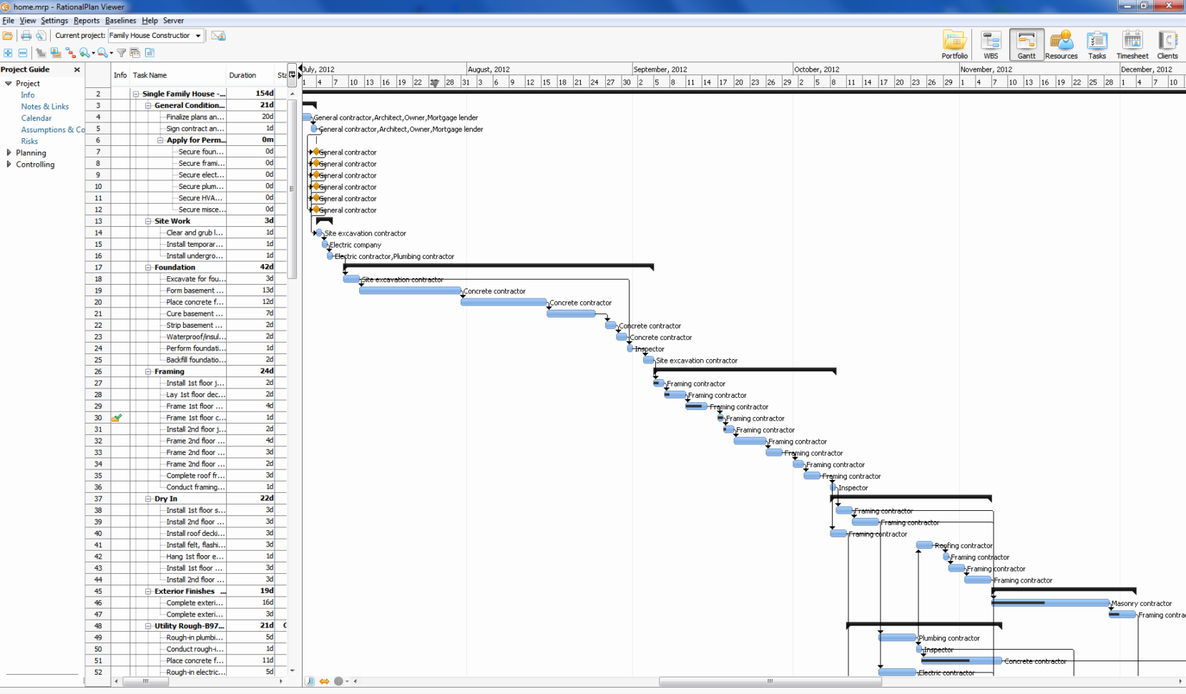Open the Reports menu
Viewport: 1186px width, 694px height.
pyautogui.click(x=87, y=21)
